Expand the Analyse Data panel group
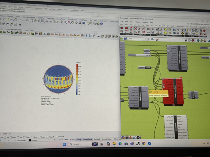This screenshot has height=157, width=210. click(142, 35)
